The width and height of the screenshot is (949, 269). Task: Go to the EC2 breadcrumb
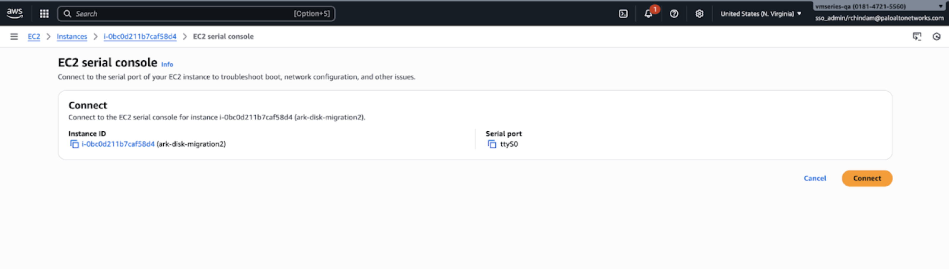(x=34, y=36)
